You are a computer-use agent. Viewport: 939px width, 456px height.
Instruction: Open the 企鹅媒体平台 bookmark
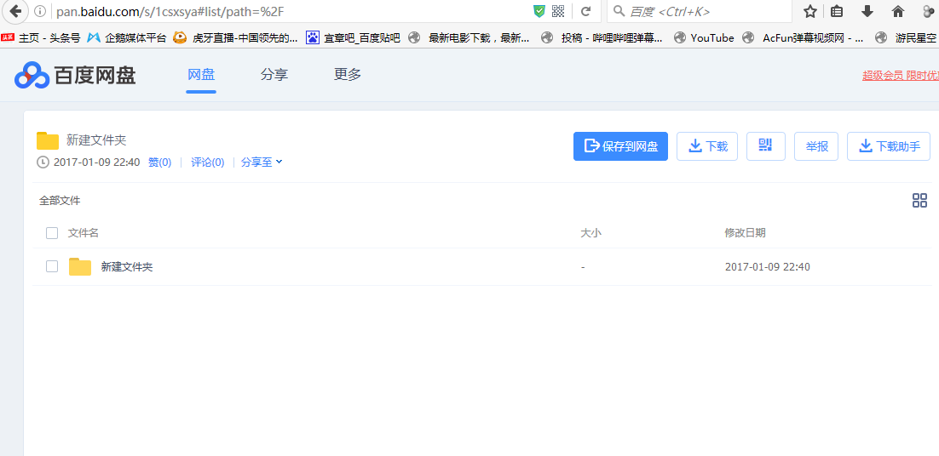pos(126,37)
